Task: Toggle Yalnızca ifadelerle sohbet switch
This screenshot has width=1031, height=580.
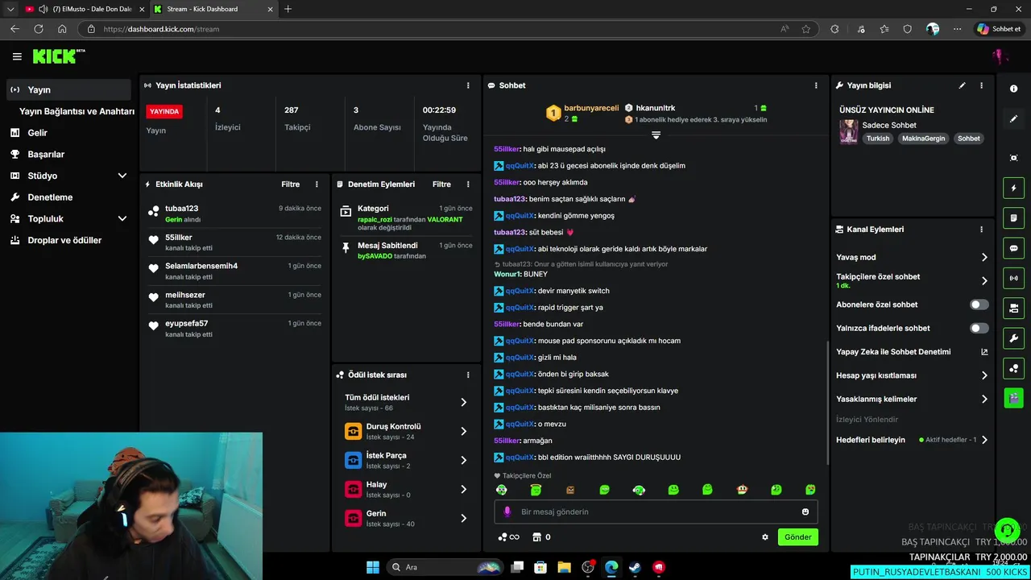Action: pos(979,328)
